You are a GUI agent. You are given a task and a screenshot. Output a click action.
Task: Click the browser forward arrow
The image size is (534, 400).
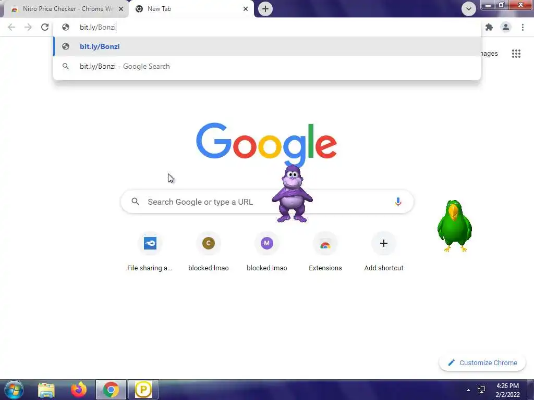28,27
